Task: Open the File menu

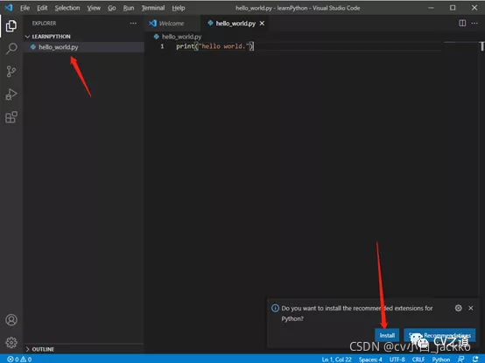Action: coord(25,8)
